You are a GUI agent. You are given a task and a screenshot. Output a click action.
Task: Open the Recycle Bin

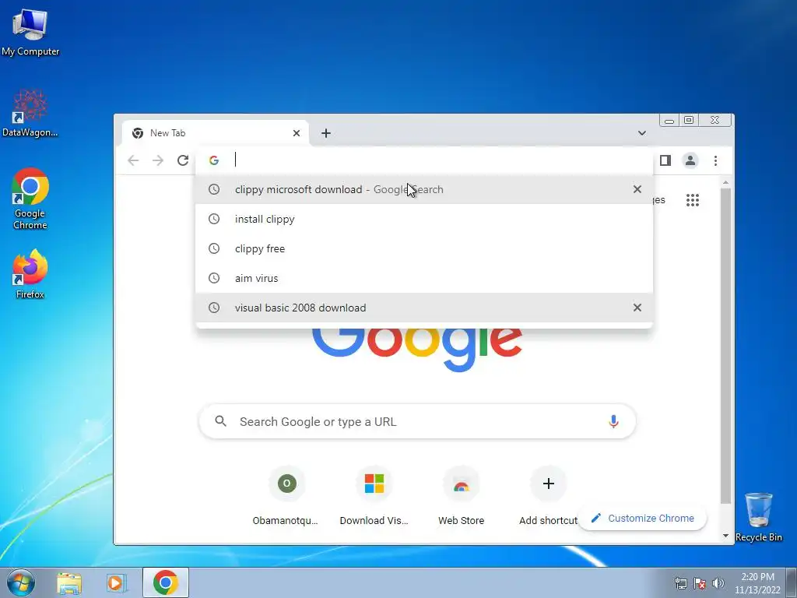[758, 516]
